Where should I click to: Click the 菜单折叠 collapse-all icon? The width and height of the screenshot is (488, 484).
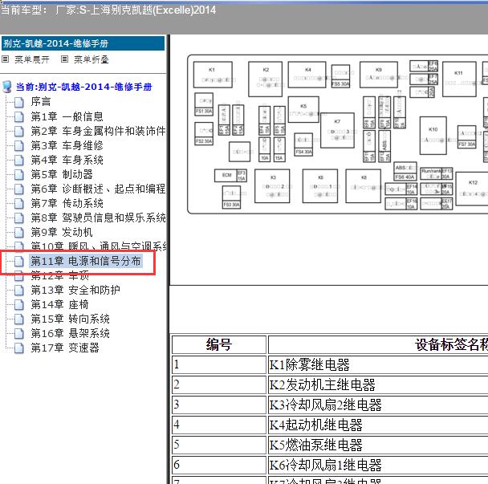coord(64,59)
